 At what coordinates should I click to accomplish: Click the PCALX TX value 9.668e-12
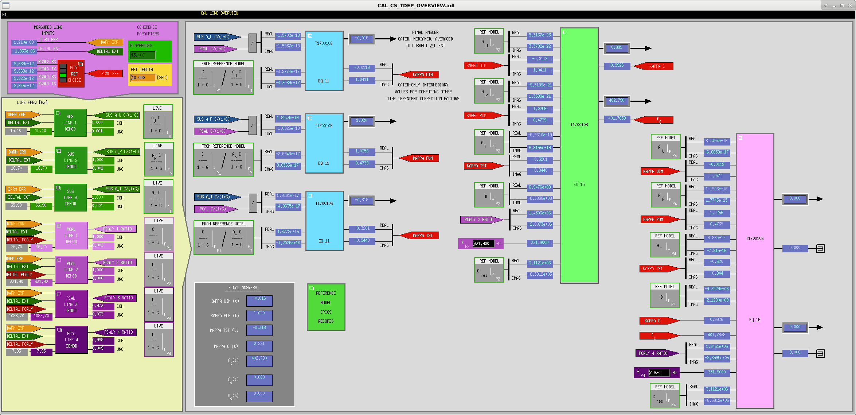[24, 71]
